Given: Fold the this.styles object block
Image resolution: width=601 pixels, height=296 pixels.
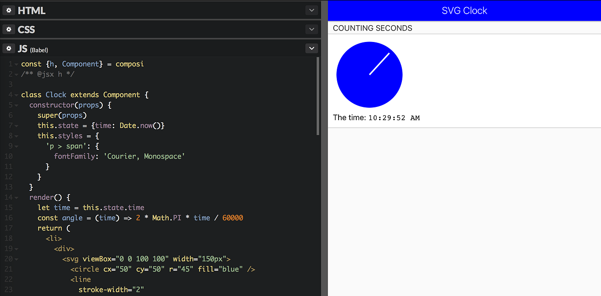Looking at the screenshot, I should 16,136.
